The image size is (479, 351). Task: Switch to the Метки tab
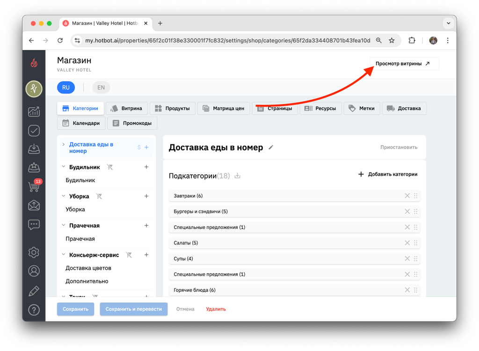point(362,108)
